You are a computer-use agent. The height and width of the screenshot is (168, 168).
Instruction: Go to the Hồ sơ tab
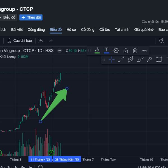[71, 30]
